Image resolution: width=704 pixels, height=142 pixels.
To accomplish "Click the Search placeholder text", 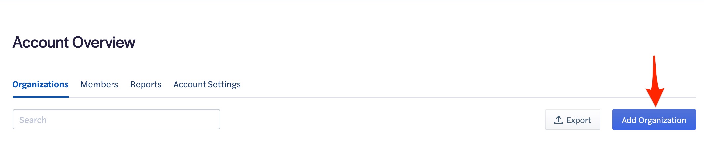I will coord(33,120).
